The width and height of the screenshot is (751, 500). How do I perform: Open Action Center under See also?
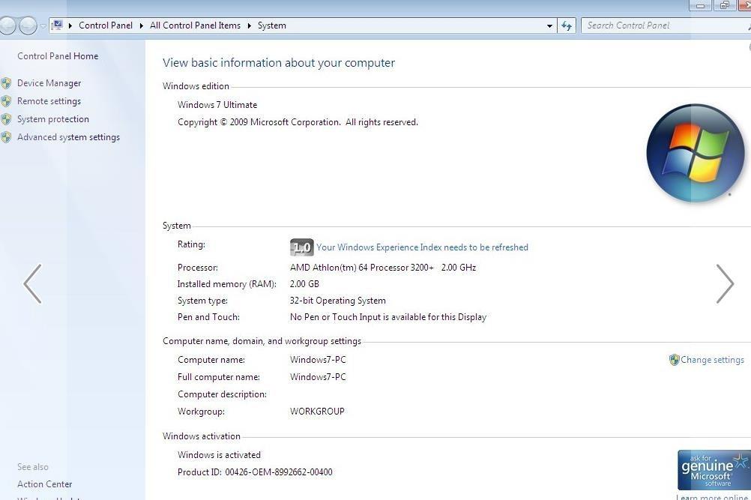(44, 484)
